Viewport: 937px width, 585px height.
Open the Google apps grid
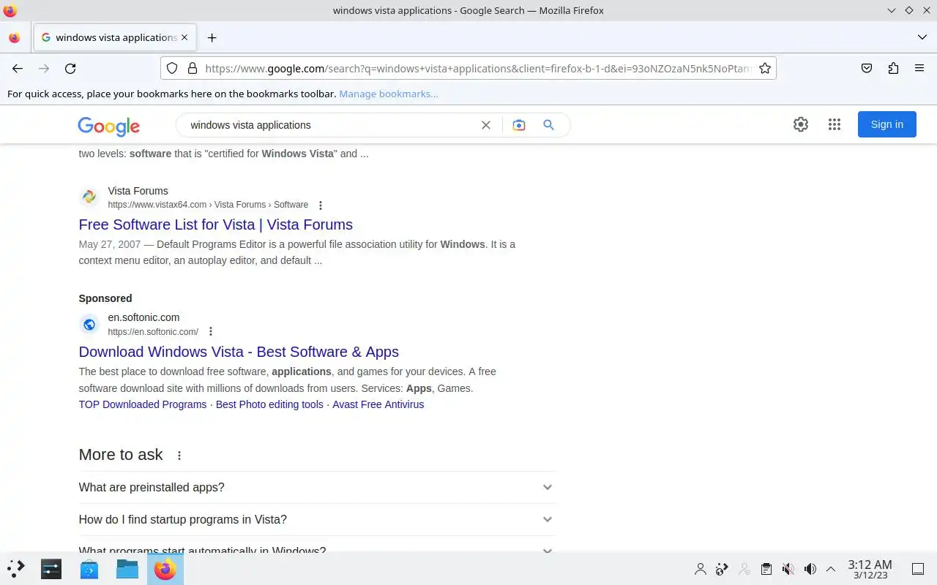835,124
